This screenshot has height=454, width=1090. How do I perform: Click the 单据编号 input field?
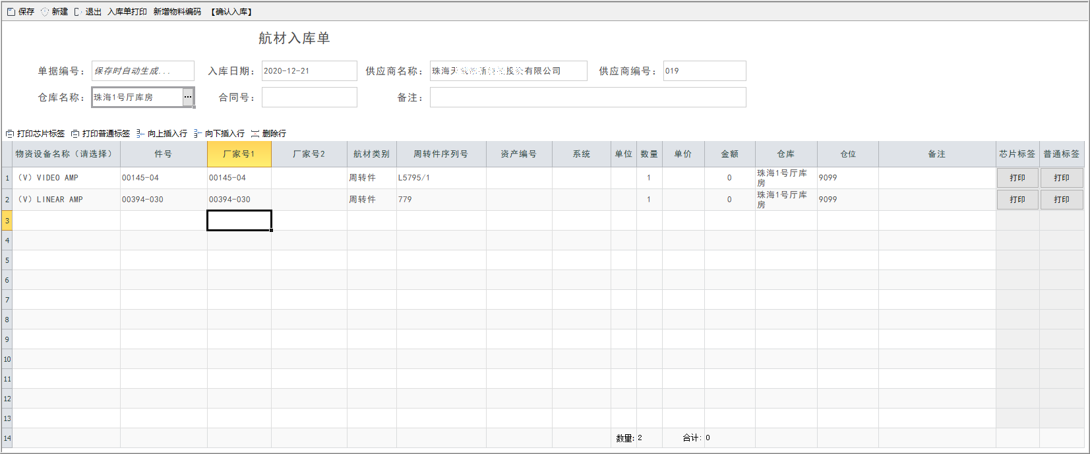point(143,71)
